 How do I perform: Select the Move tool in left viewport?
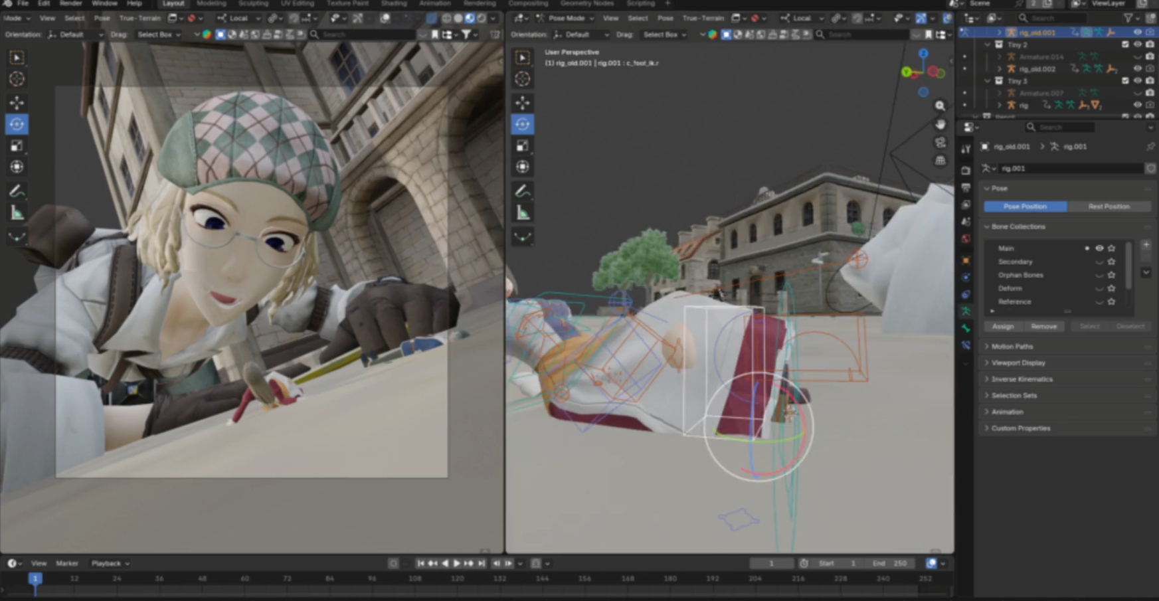point(17,102)
